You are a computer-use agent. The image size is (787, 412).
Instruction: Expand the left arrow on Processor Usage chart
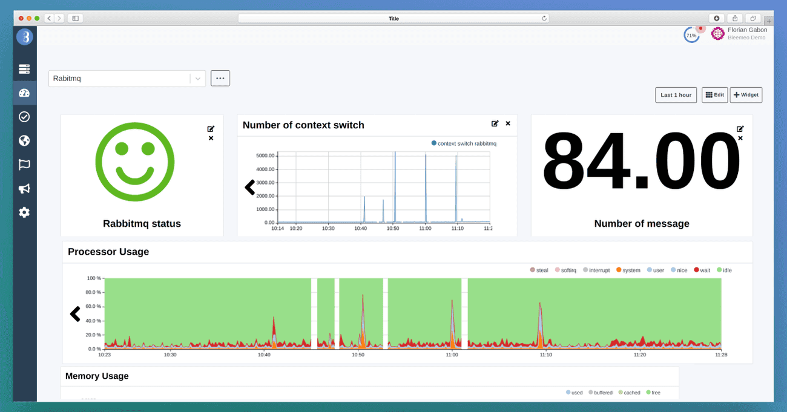(x=76, y=314)
